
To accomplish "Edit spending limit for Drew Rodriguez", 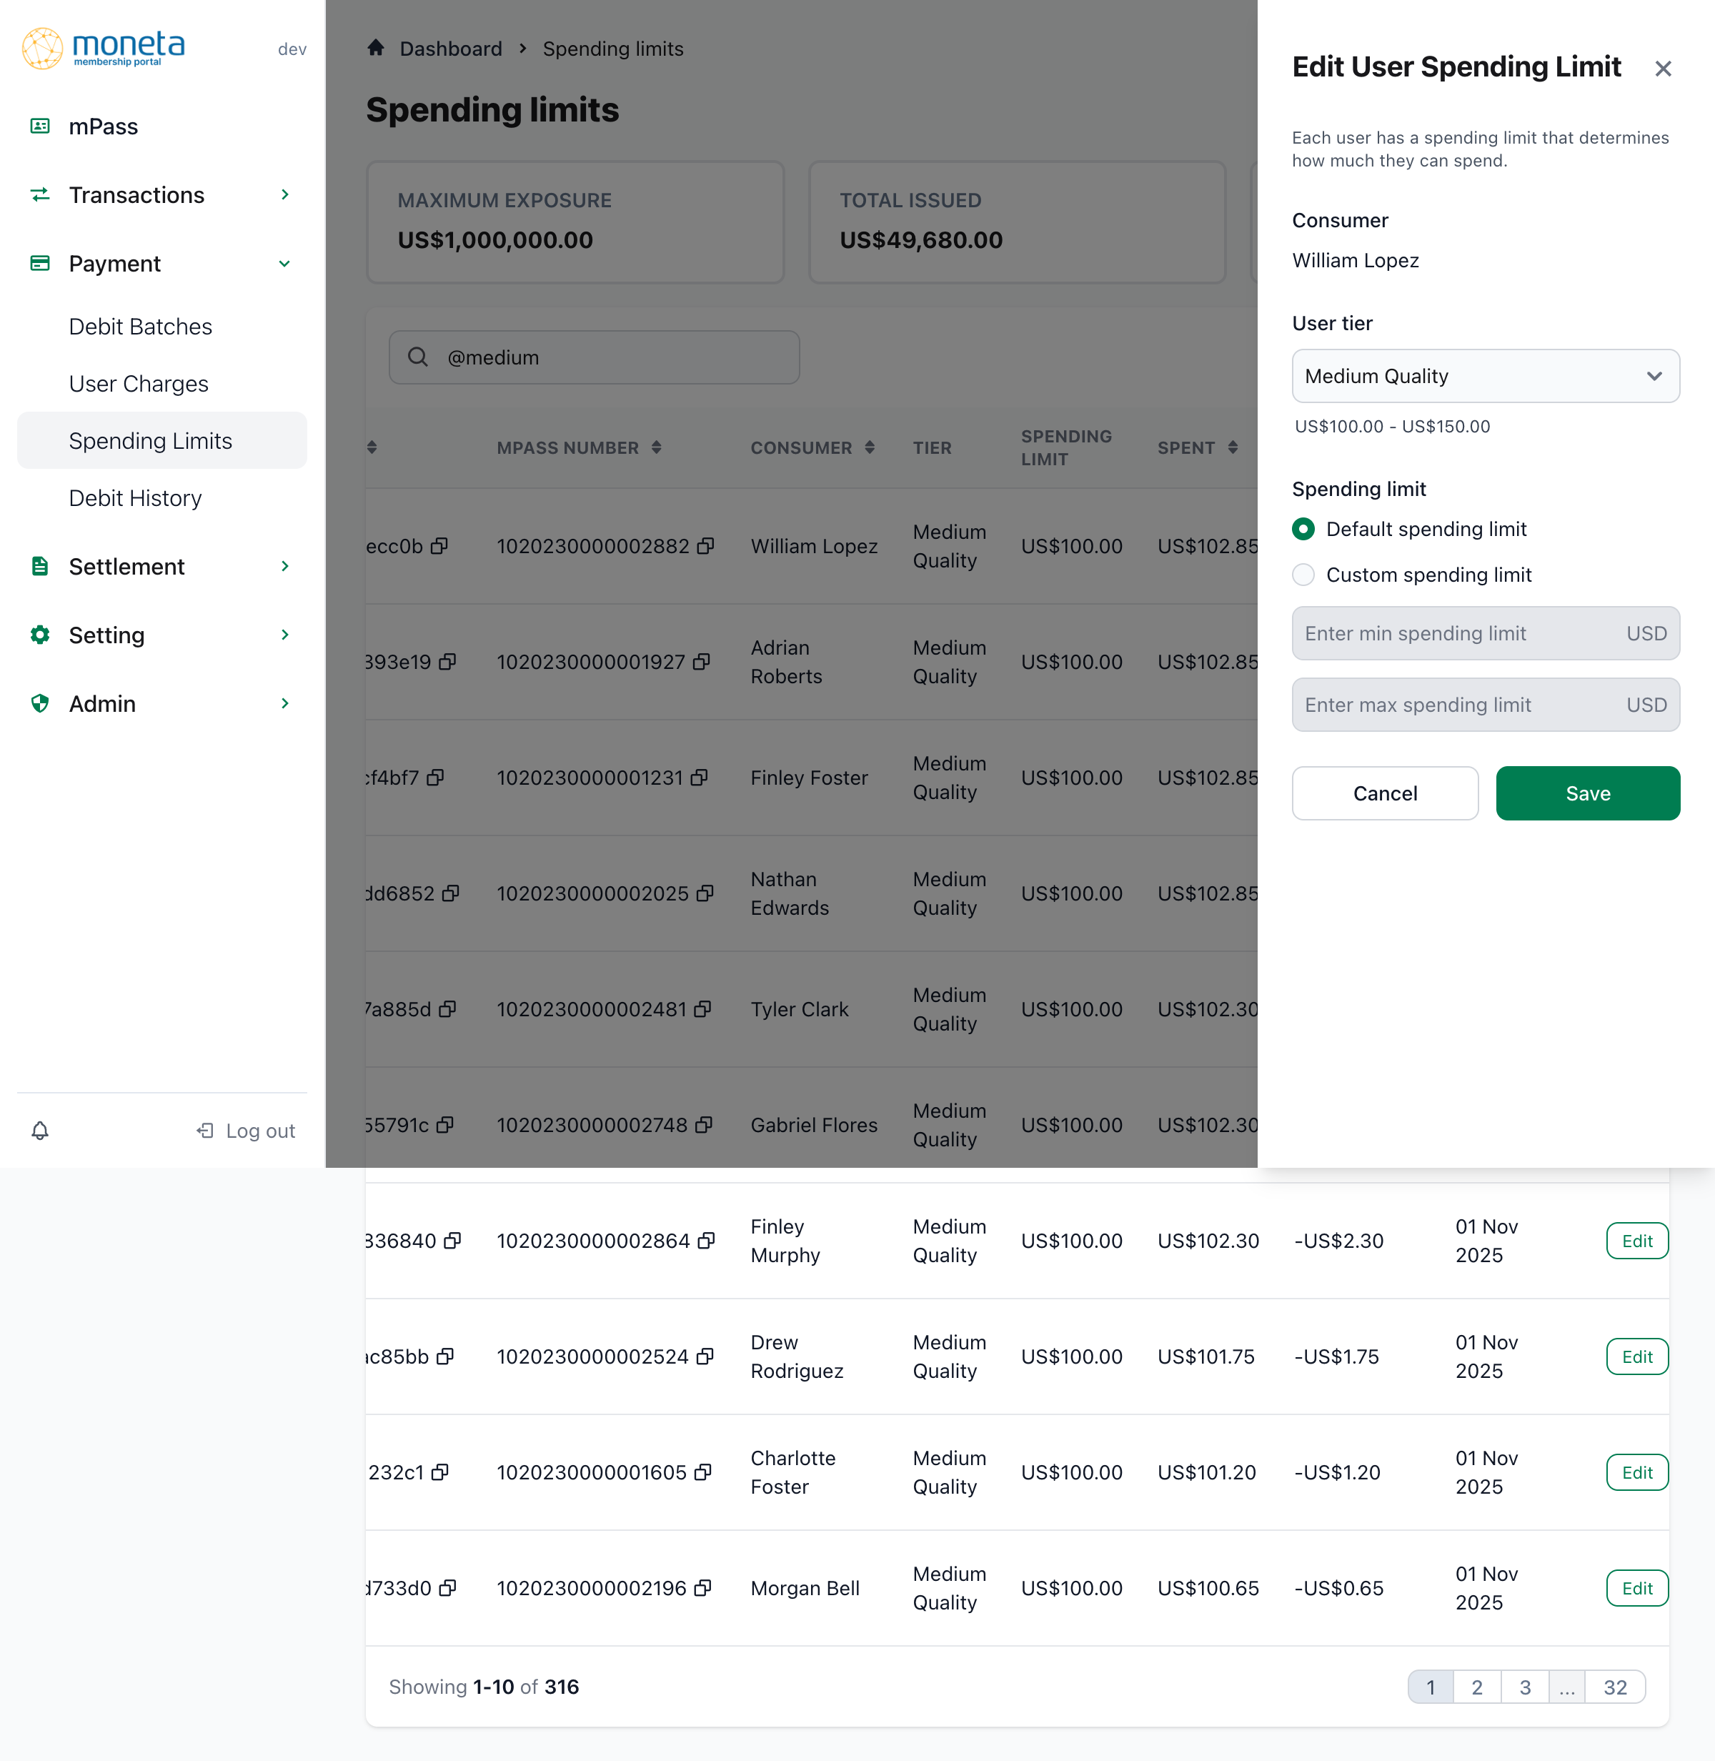I will click(1638, 1356).
